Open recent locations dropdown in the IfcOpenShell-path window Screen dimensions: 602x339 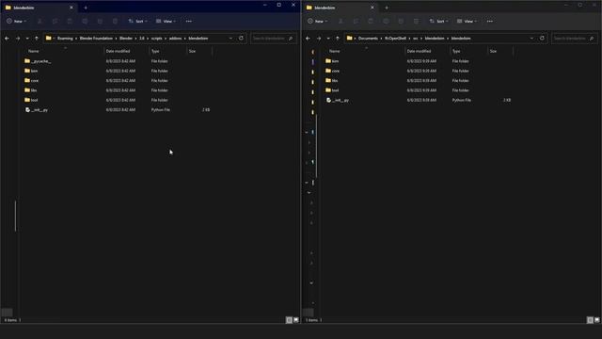[x=328, y=39]
